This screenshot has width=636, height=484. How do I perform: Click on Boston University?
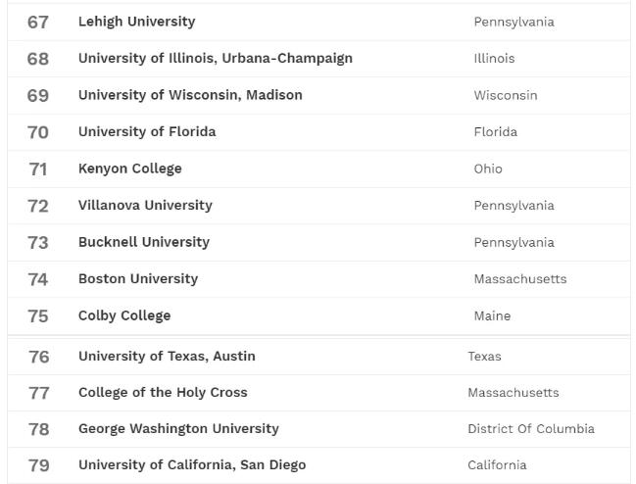(137, 279)
